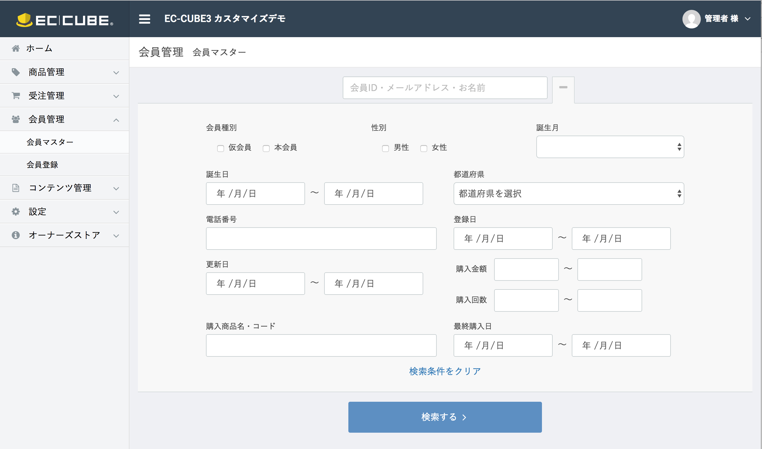The width and height of the screenshot is (762, 449).
Task: Check the 仮会員 checkbox
Action: tap(221, 149)
